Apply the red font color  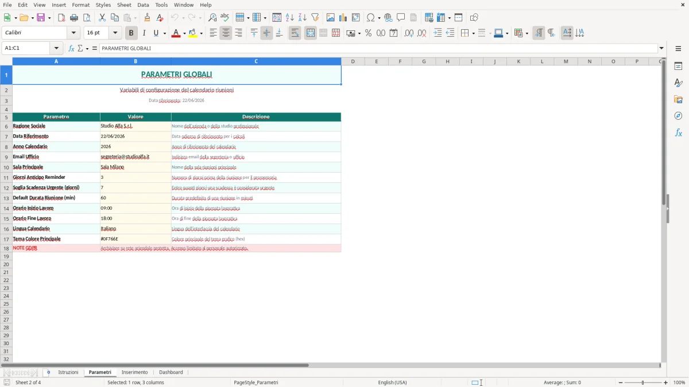point(176,33)
